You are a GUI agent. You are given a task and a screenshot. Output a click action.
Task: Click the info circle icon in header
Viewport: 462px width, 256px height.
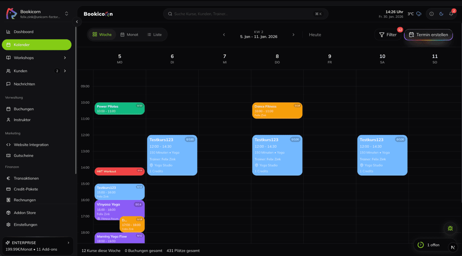(x=432, y=14)
